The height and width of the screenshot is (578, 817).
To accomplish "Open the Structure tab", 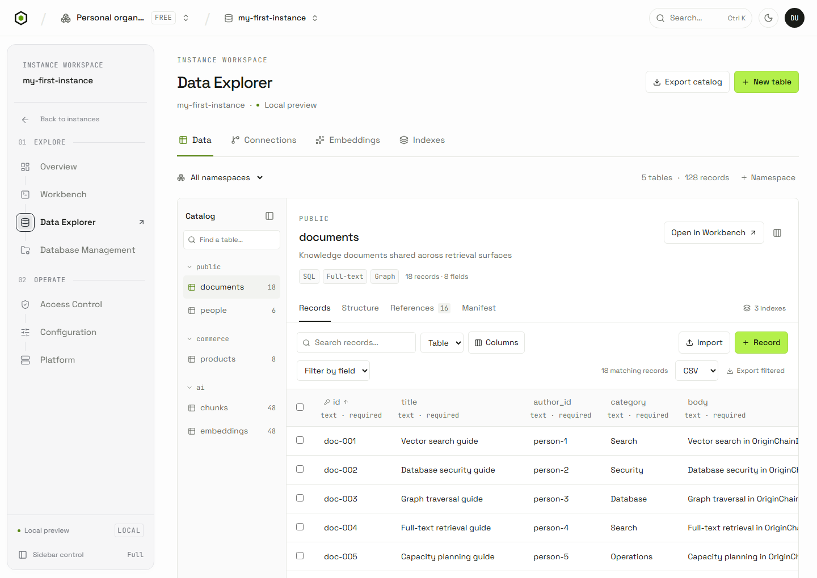I will click(x=360, y=308).
